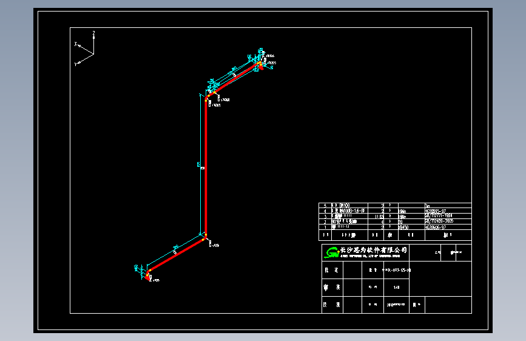Click the green company logo in title block
This screenshot has width=526, height=341.
331,252
